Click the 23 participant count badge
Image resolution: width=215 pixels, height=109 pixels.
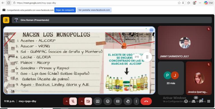pos(196,98)
